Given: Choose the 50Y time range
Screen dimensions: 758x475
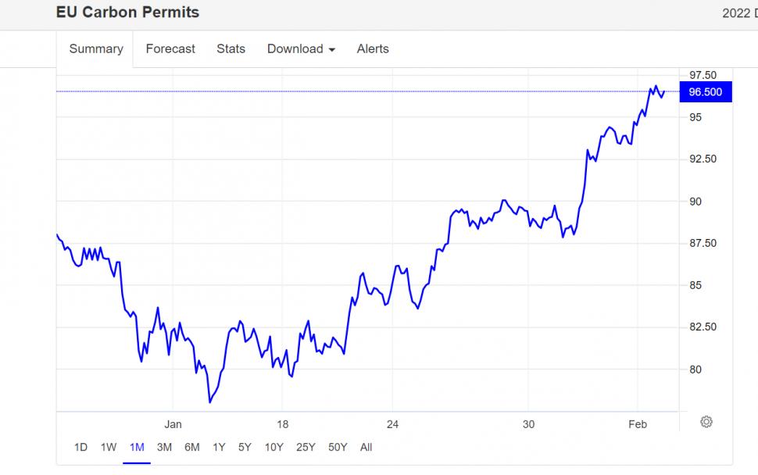Looking at the screenshot, I should click(x=338, y=448).
